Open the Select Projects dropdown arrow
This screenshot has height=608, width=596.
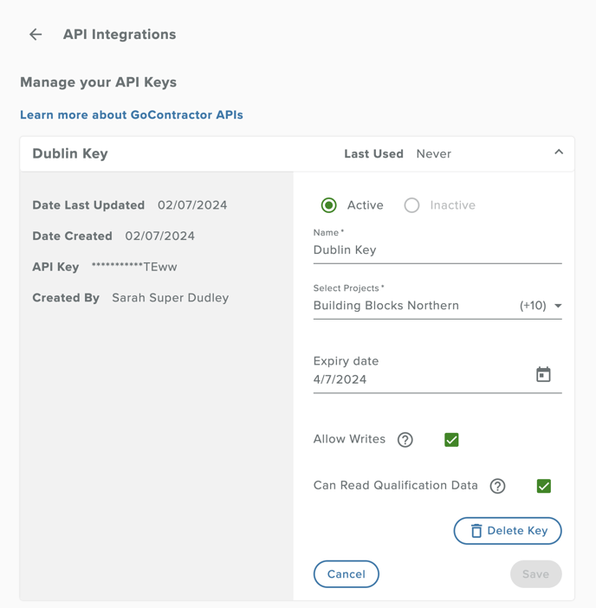[558, 306]
